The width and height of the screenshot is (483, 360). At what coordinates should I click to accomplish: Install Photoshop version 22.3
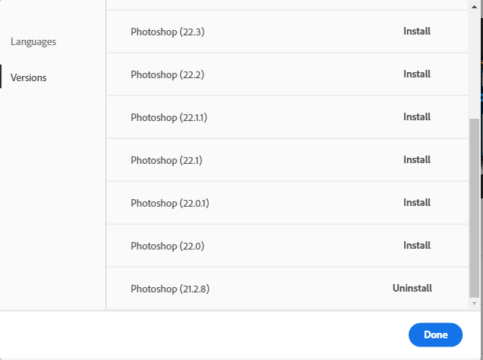tap(416, 32)
